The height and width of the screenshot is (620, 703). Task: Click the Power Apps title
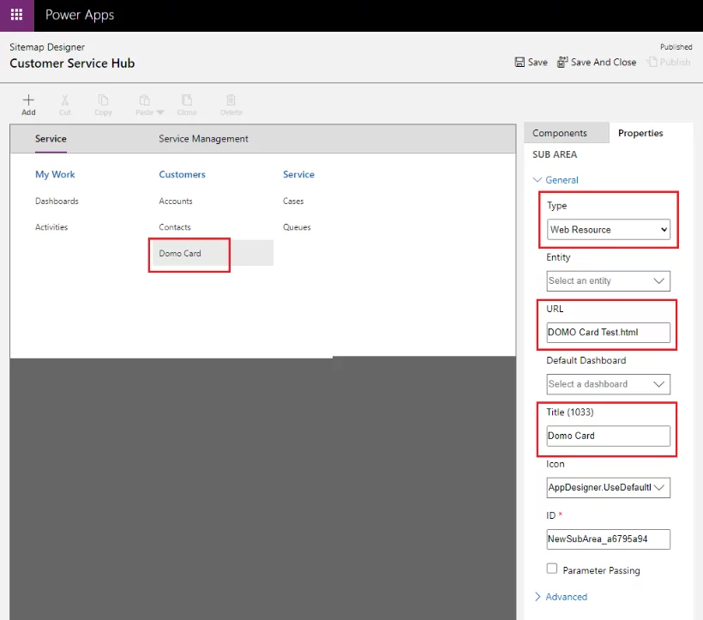(x=80, y=15)
